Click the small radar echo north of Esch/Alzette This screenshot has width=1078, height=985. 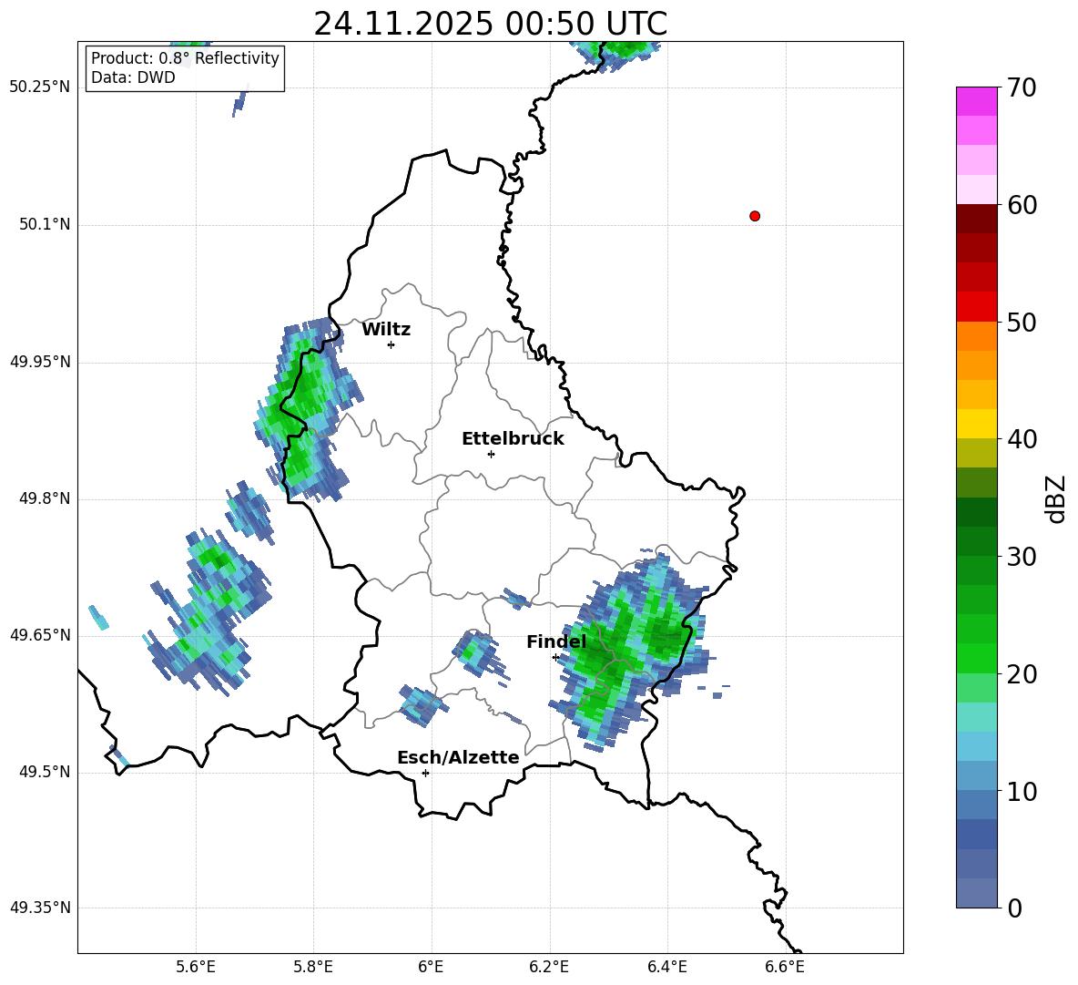click(422, 705)
